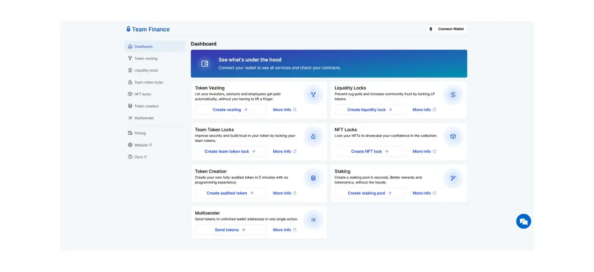Click the NFT Locks cube icon

453,136
